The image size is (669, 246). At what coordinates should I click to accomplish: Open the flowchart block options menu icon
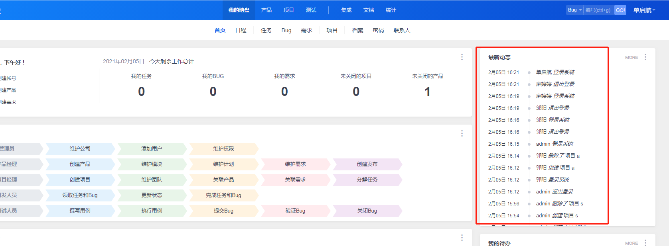(x=462, y=133)
